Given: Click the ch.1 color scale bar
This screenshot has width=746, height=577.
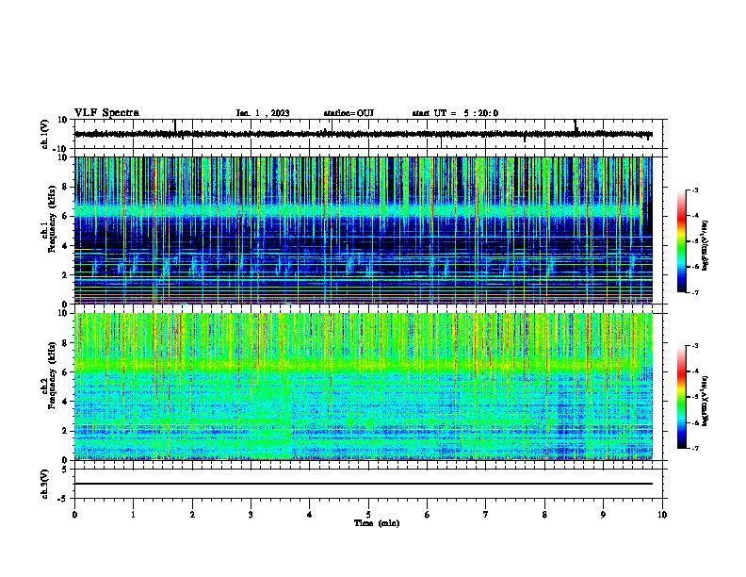Looking at the screenshot, I should (682, 241).
